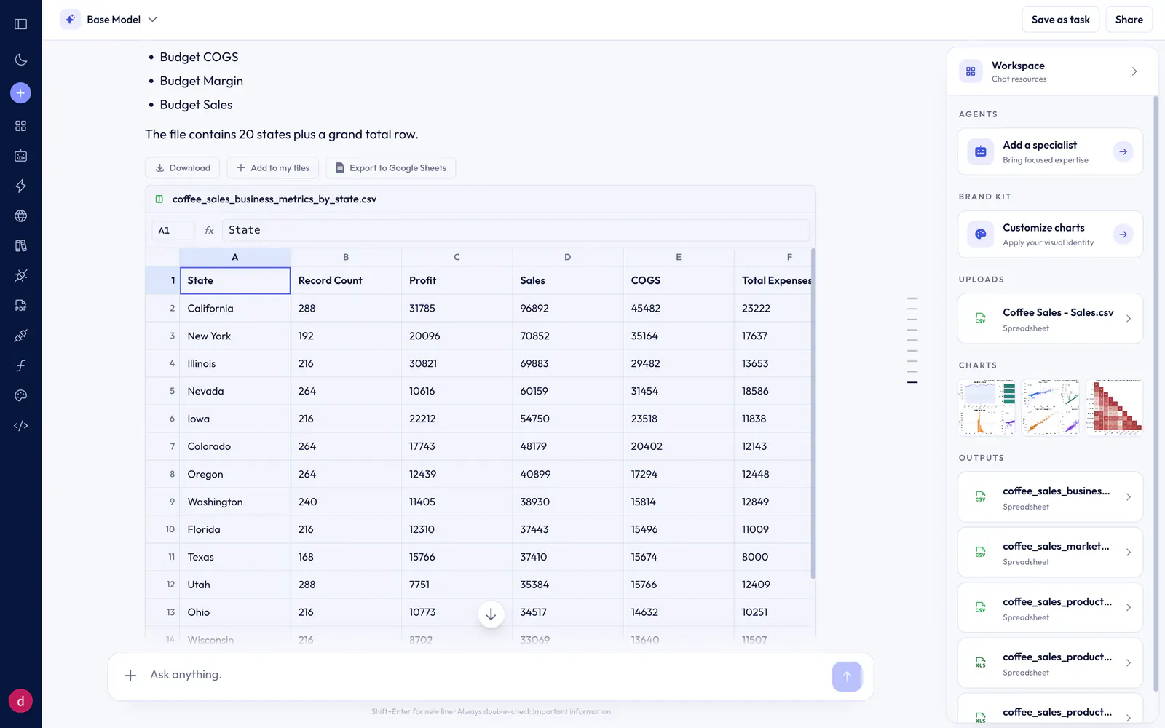Click the formula bar showing State
The width and height of the screenshot is (1165, 728).
(516, 230)
